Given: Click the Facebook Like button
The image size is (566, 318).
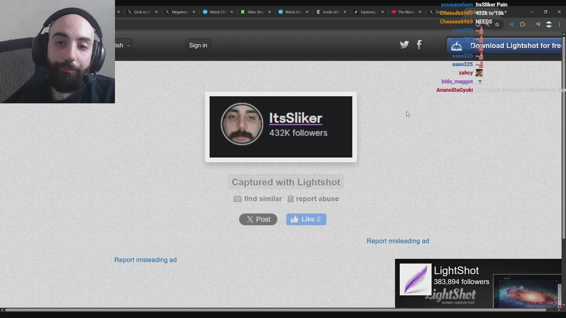Looking at the screenshot, I should pyautogui.click(x=306, y=220).
